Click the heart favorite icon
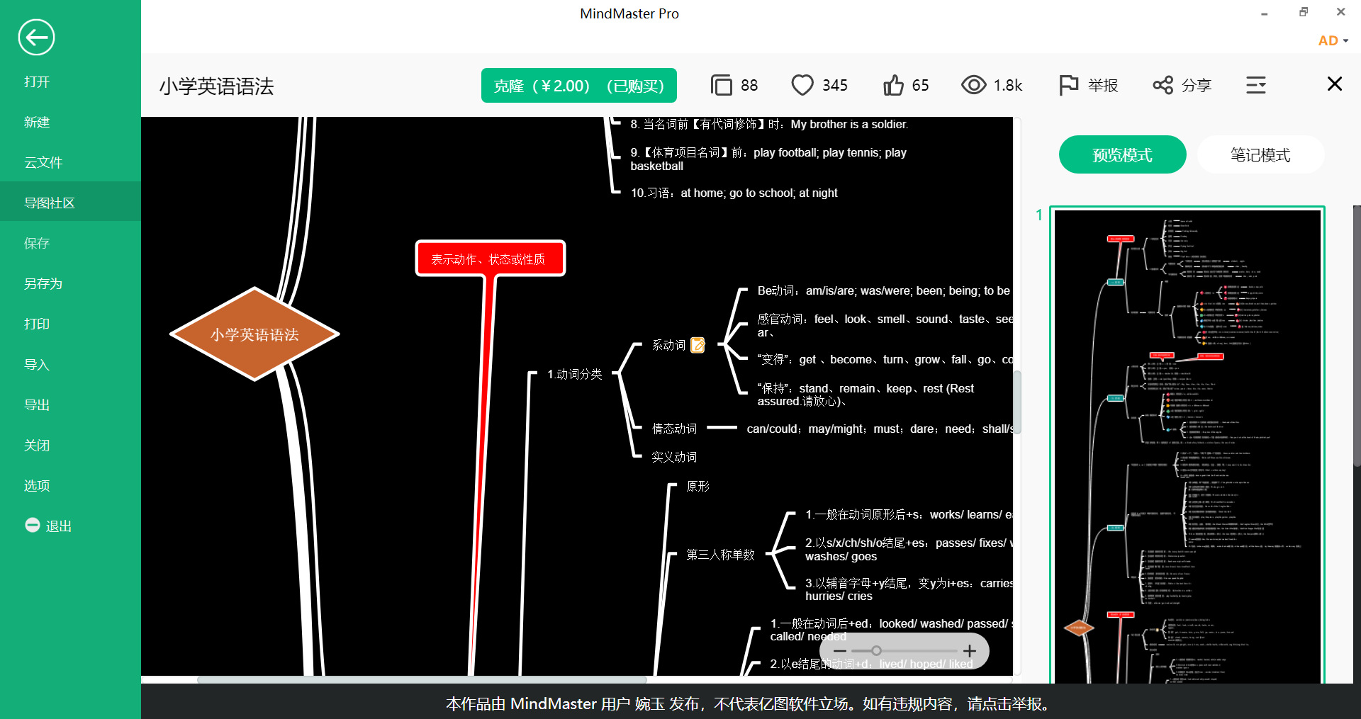Image resolution: width=1361 pixels, height=719 pixels. pos(802,86)
